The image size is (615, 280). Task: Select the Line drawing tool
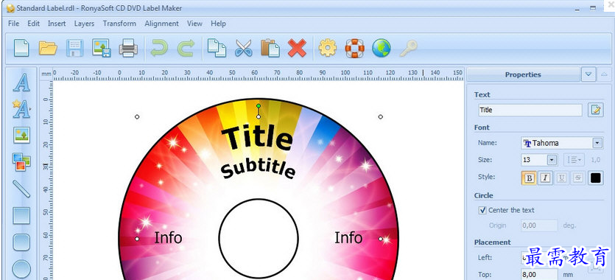click(x=21, y=189)
